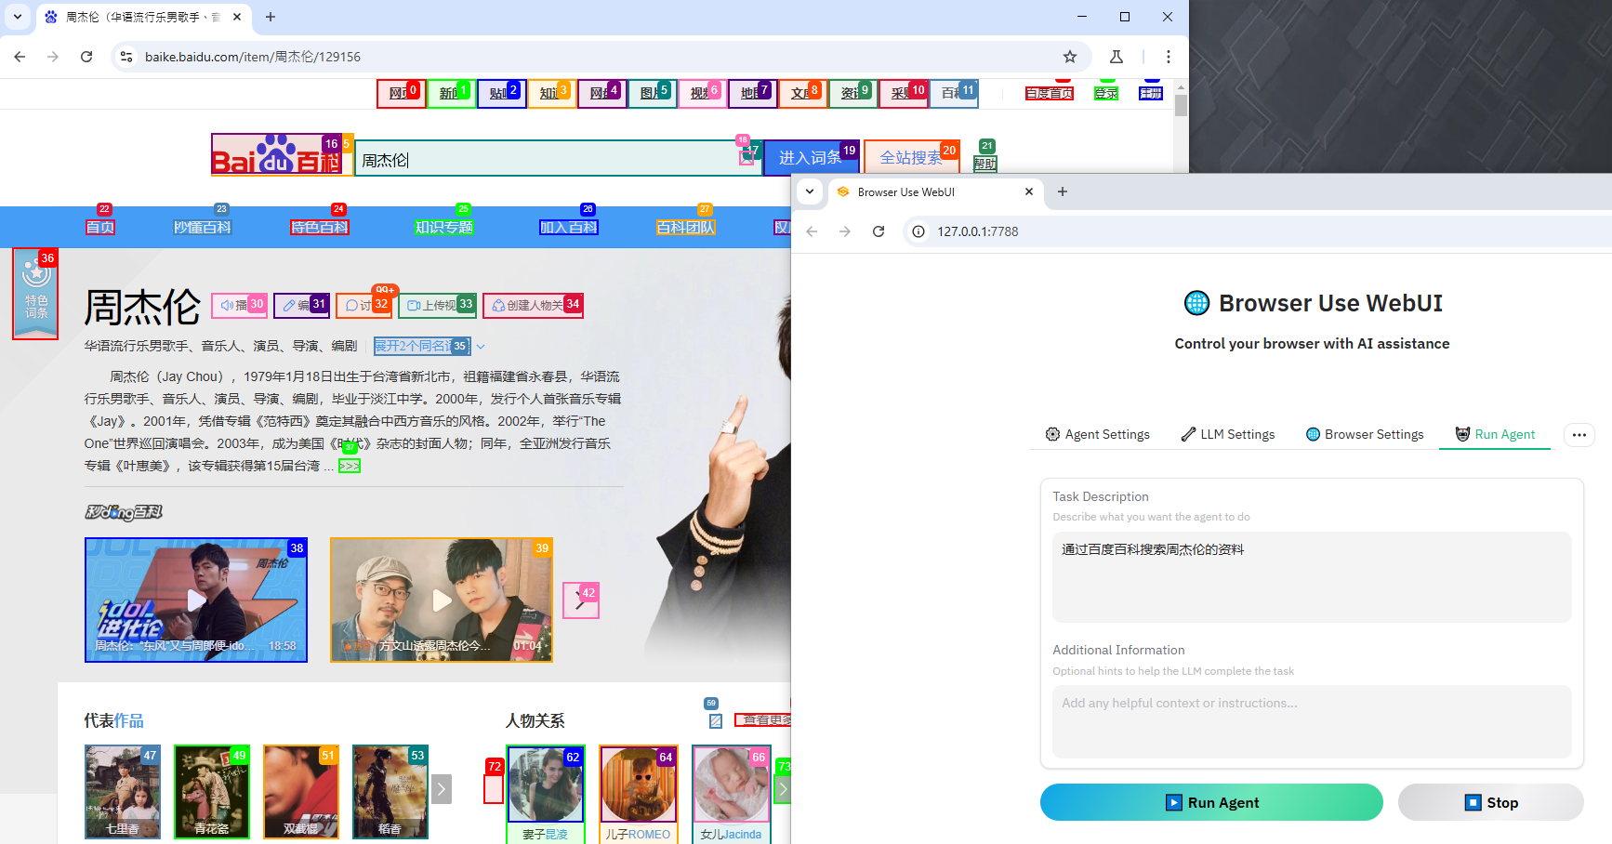Viewport: 1612px width, 844px height.
Task: Click the 帮助 help link
Action: click(x=985, y=164)
